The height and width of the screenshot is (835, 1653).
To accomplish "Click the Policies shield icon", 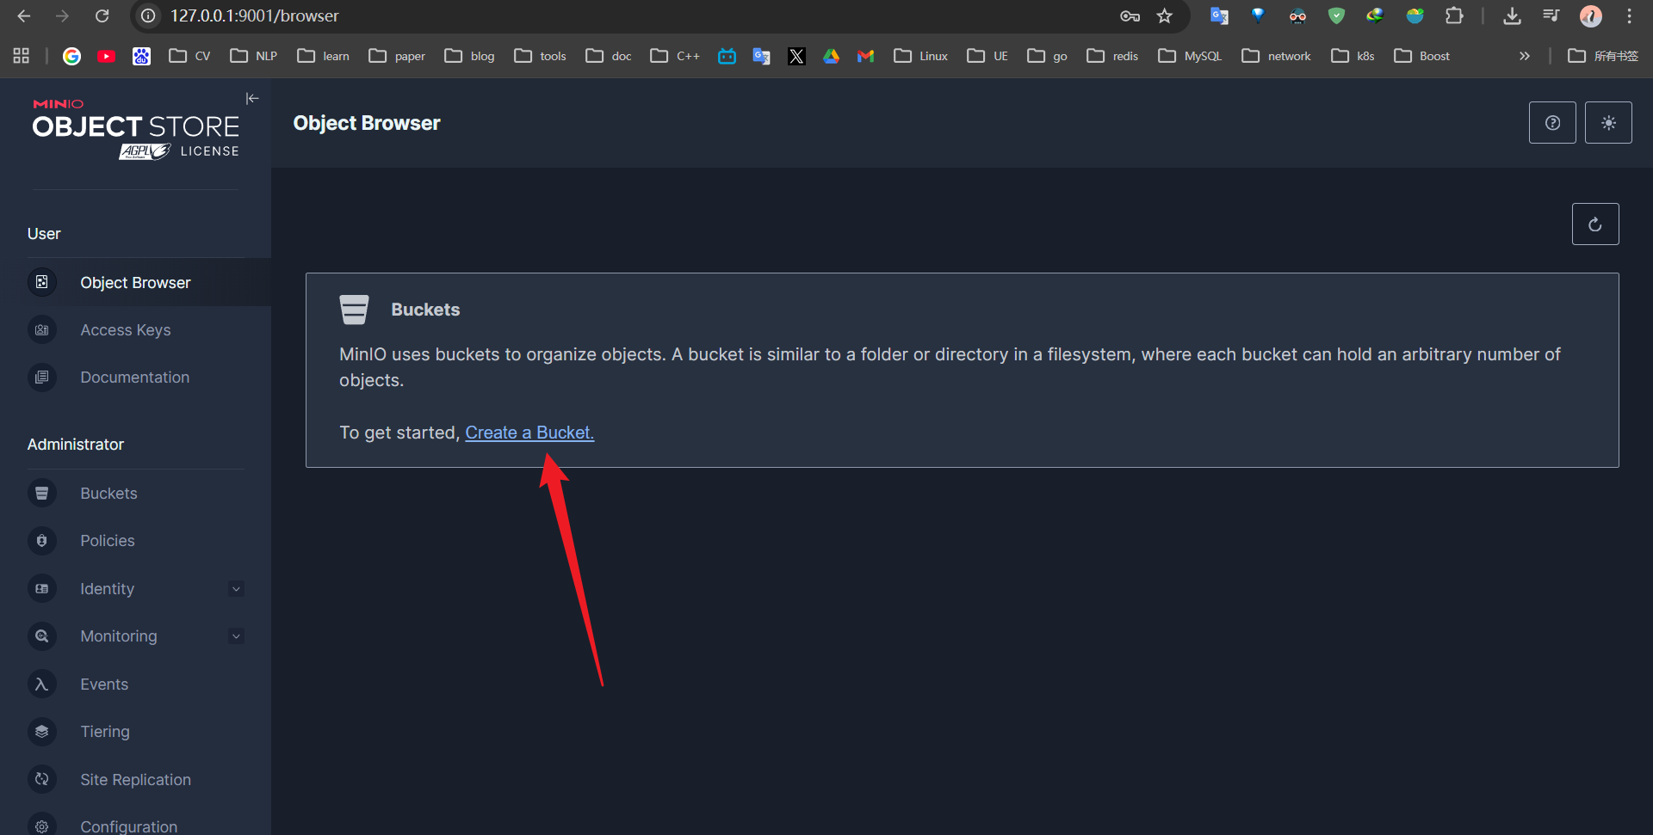I will click(41, 540).
